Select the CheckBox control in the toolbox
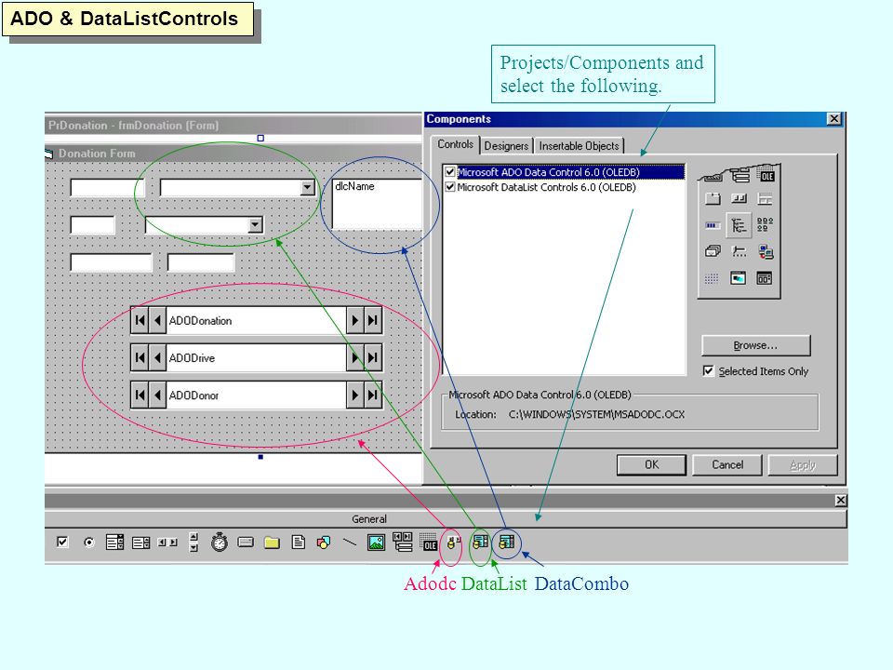The width and height of the screenshot is (893, 670). click(x=62, y=542)
